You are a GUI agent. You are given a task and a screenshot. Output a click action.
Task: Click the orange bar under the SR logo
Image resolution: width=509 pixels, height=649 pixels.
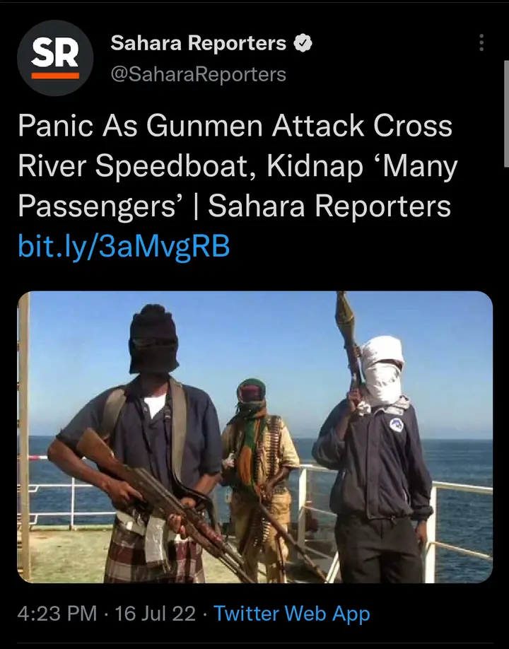tap(55, 76)
